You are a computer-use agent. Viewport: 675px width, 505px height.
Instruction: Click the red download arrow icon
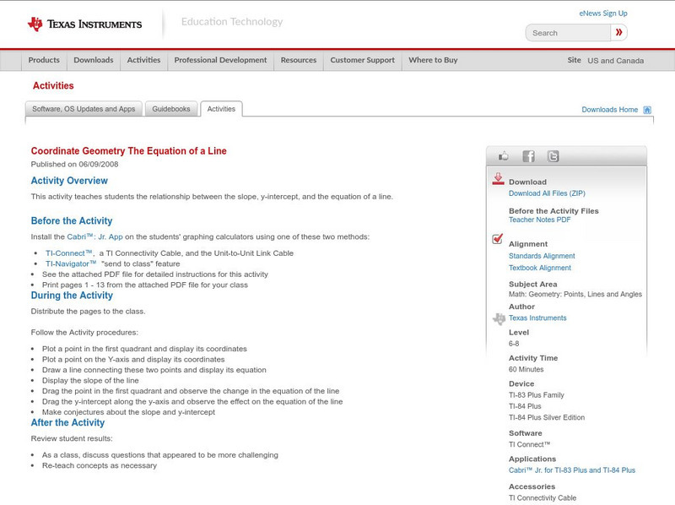click(498, 179)
